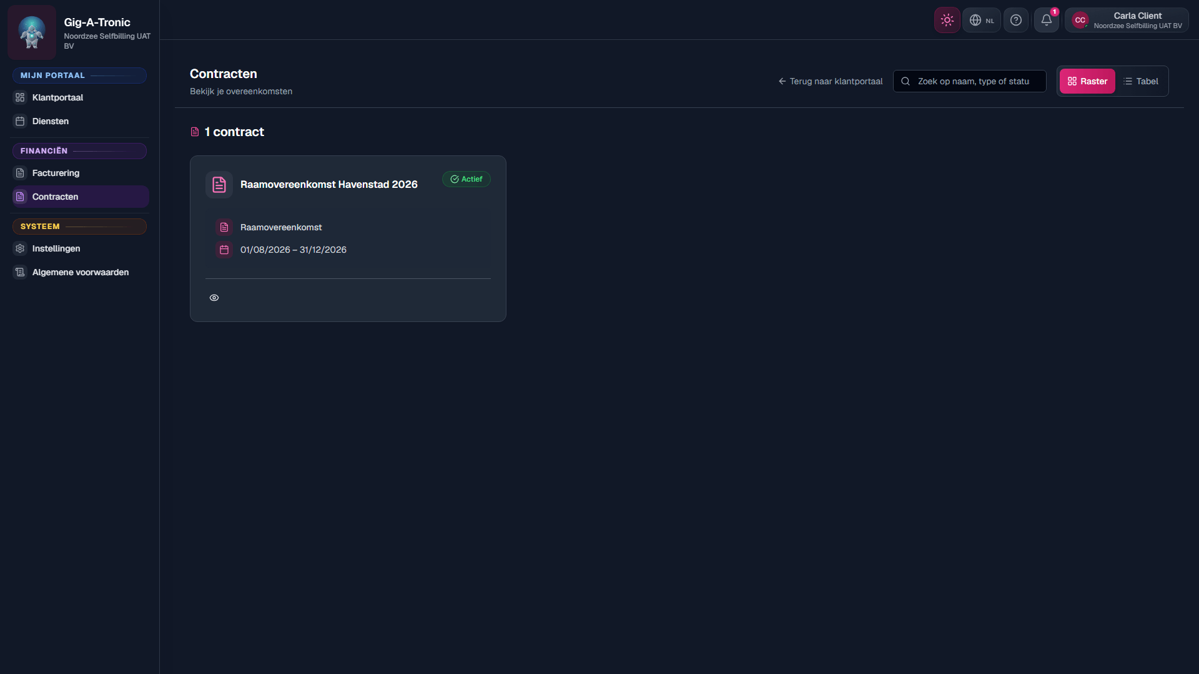Click the Raamovereenkomst contract type text
Screen dimensions: 1199x674
pos(281,227)
